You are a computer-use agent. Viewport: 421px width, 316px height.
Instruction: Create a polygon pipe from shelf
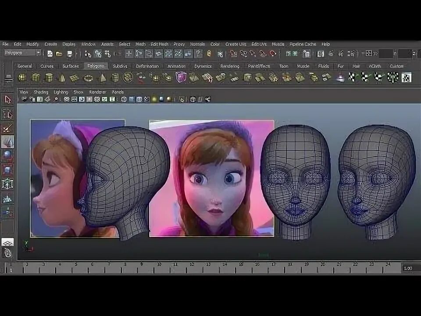[x=115, y=78]
